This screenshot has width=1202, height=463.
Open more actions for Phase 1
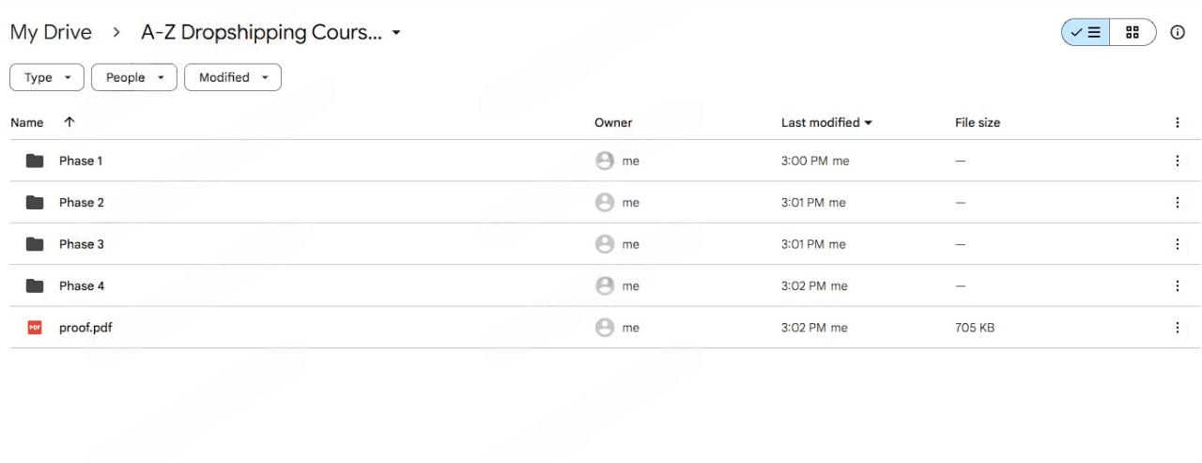coord(1177,161)
